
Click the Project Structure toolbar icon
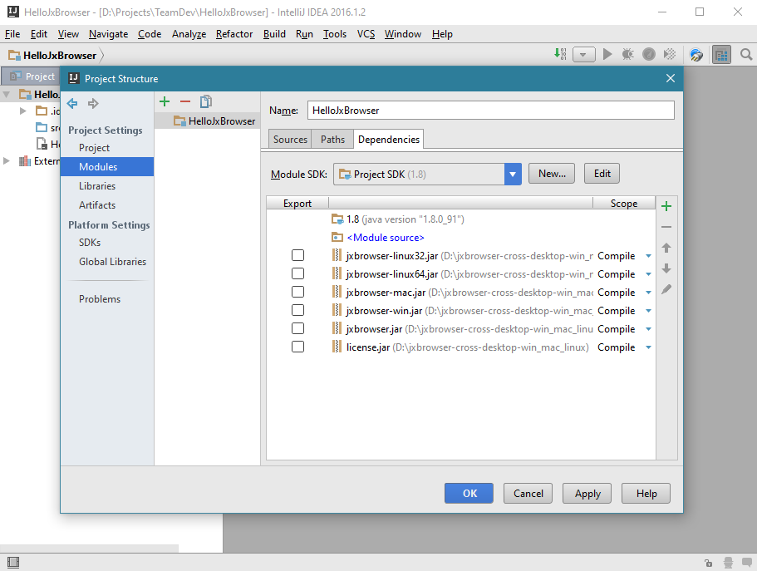pos(721,55)
